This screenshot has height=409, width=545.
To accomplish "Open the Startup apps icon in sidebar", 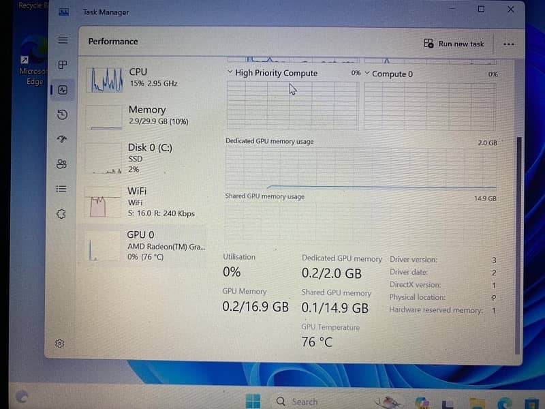I will [62, 139].
